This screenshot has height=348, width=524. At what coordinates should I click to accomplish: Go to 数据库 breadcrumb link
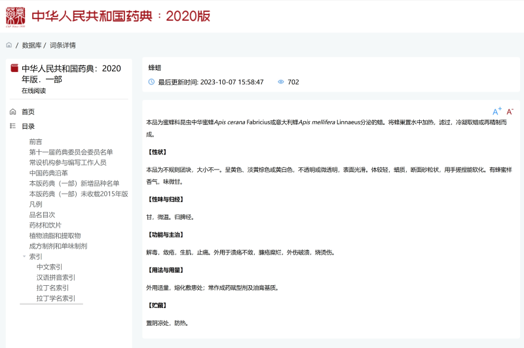coord(31,45)
